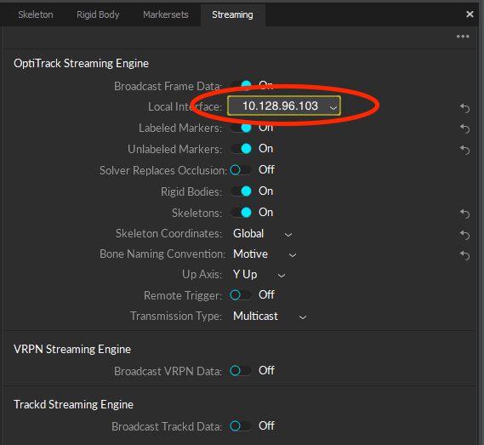Open the three-dot options menu
The width and height of the screenshot is (484, 445).
pos(463,37)
